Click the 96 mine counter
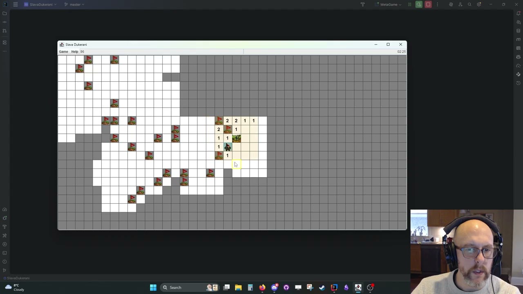Screen dimensions: 523x294 82,51
